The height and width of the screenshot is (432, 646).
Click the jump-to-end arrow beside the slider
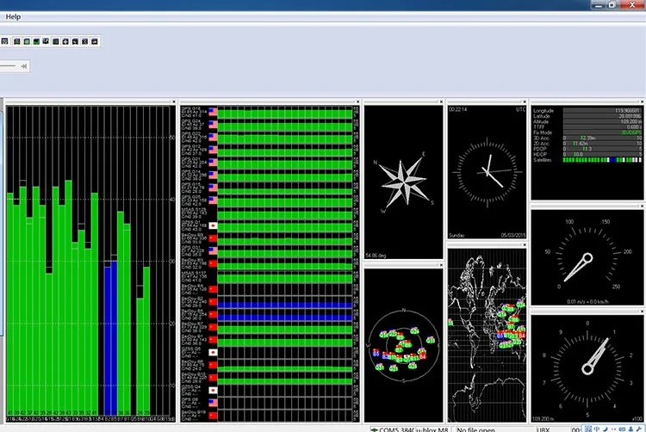tap(24, 66)
